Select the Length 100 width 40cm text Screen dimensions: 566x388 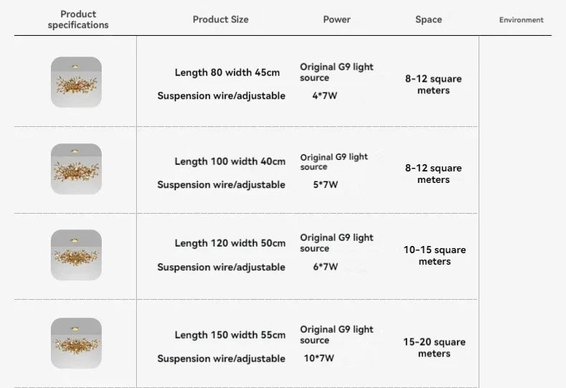pos(230,161)
